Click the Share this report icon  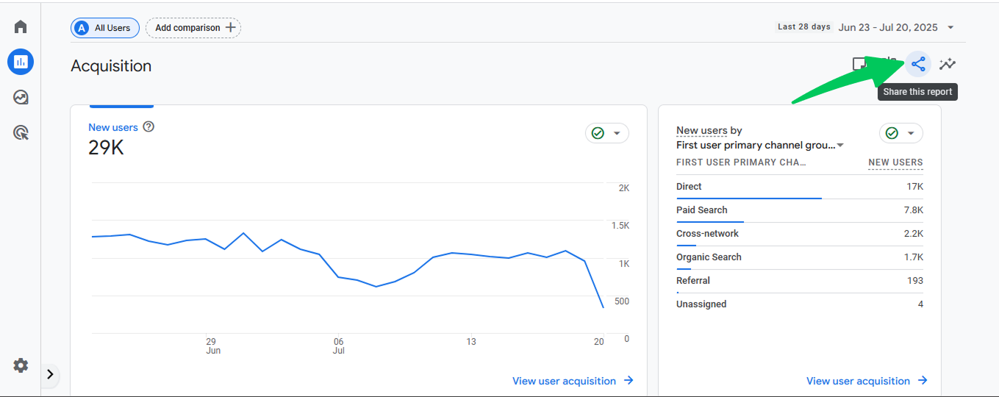tap(918, 65)
